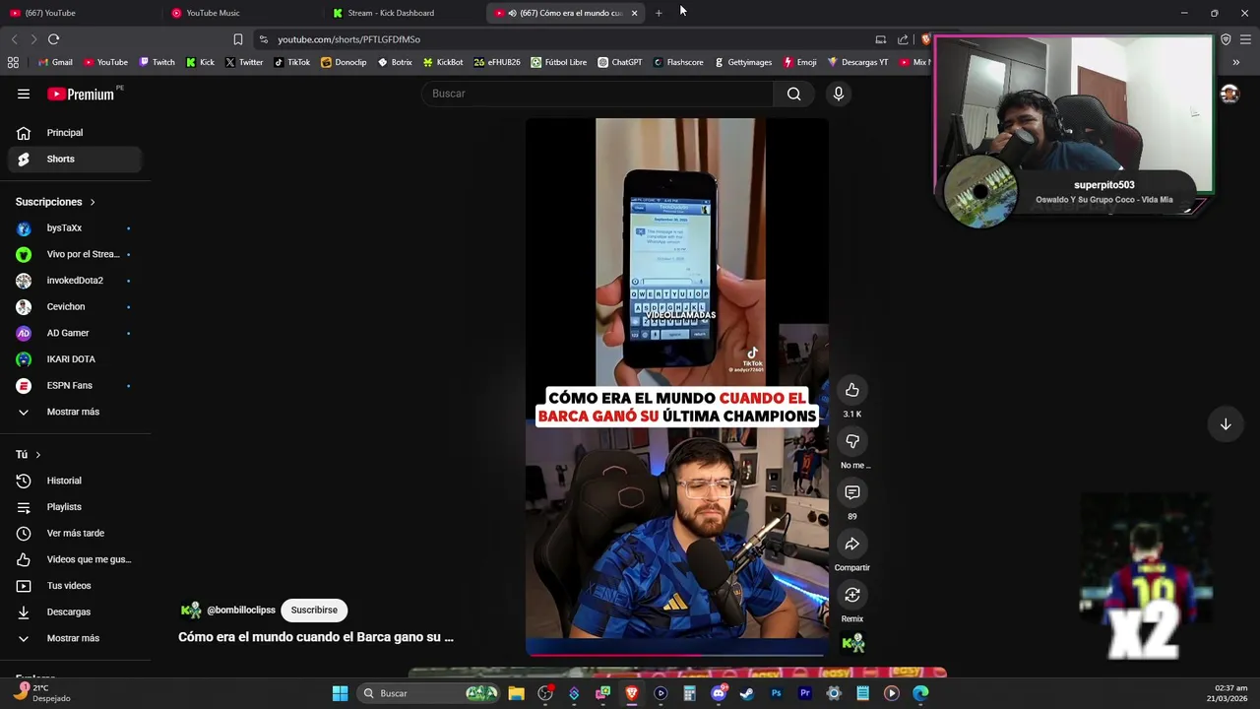Dislike the Short with thumbs down
1260x709 pixels.
pyautogui.click(x=852, y=441)
